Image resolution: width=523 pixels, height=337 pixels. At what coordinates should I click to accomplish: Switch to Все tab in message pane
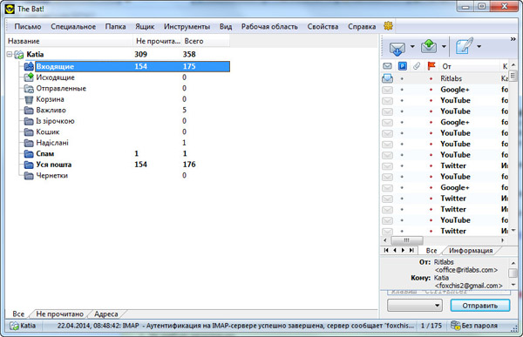431,251
